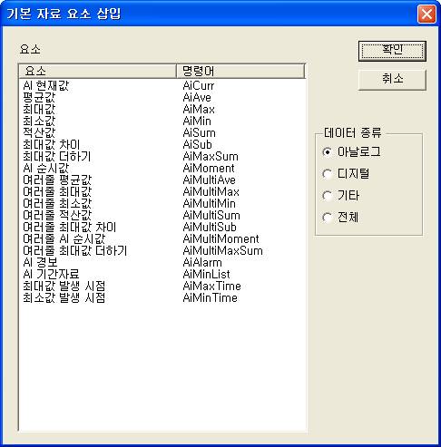Select the AI 기간자료 AiMinList row
This screenshot has height=447, width=441.
[162, 275]
